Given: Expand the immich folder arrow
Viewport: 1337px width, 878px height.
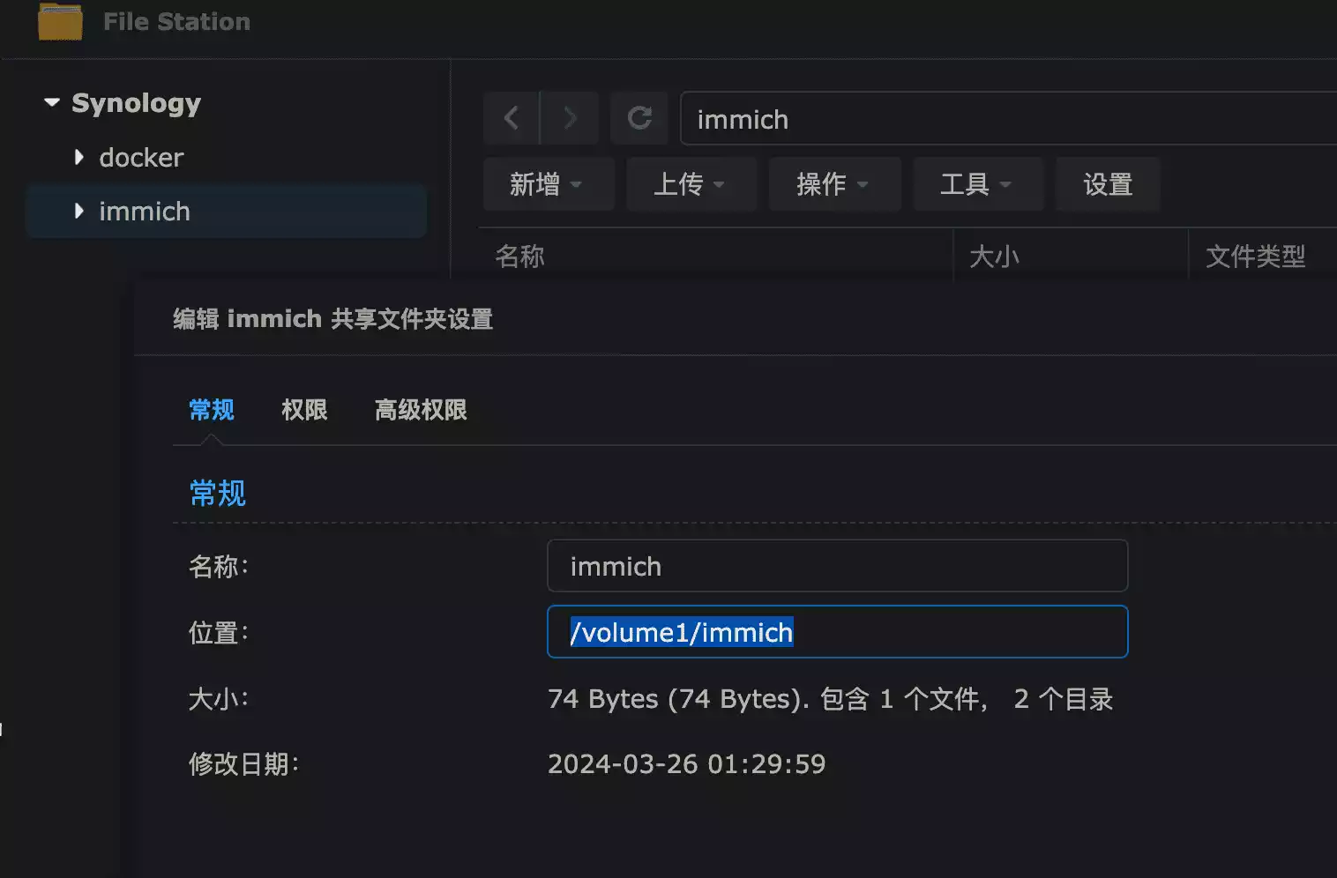Looking at the screenshot, I should coord(79,212).
